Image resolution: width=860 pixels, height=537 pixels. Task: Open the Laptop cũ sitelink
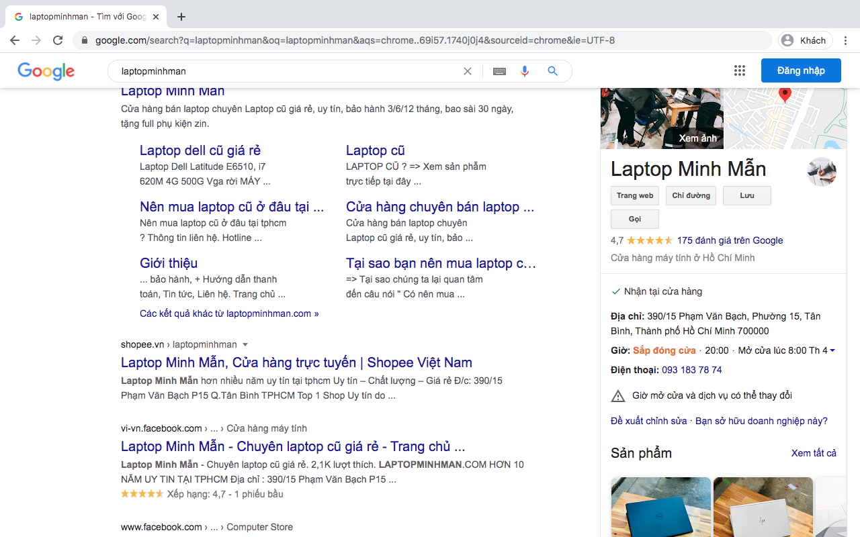click(x=376, y=150)
